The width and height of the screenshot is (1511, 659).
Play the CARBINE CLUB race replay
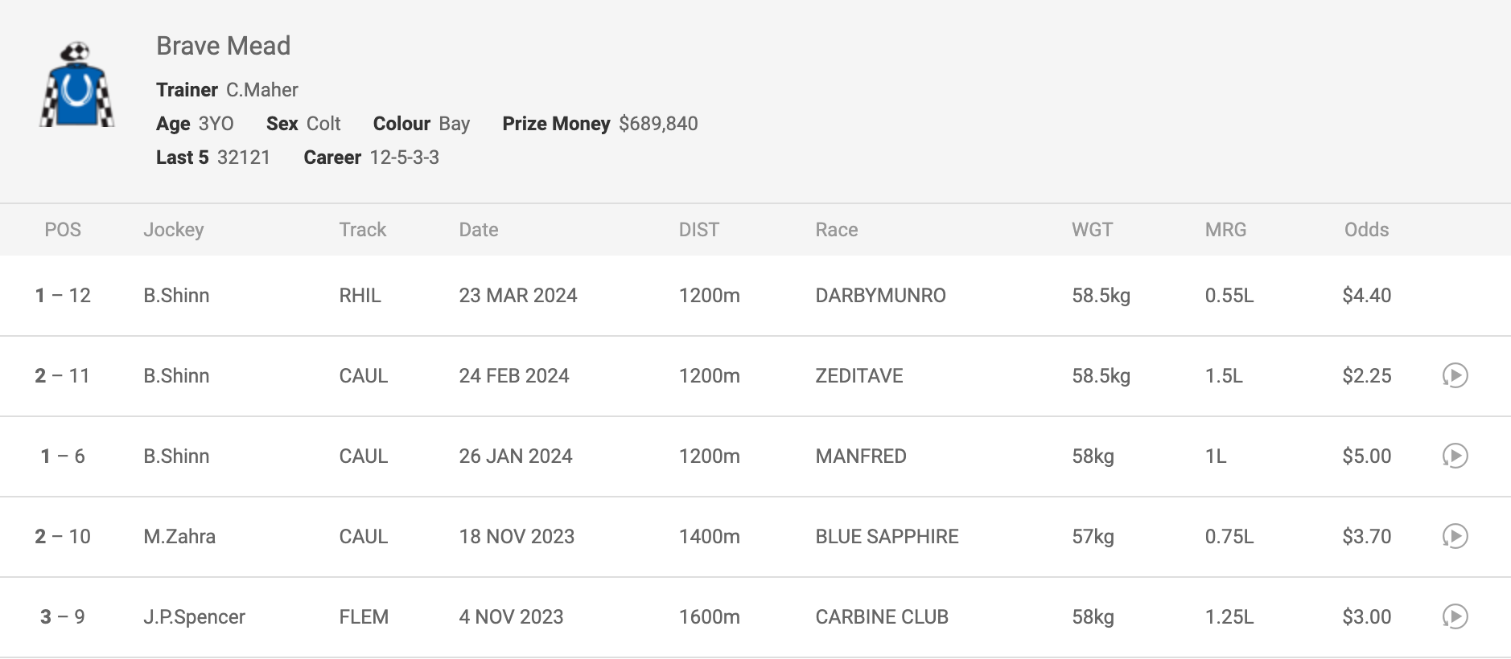point(1455,616)
